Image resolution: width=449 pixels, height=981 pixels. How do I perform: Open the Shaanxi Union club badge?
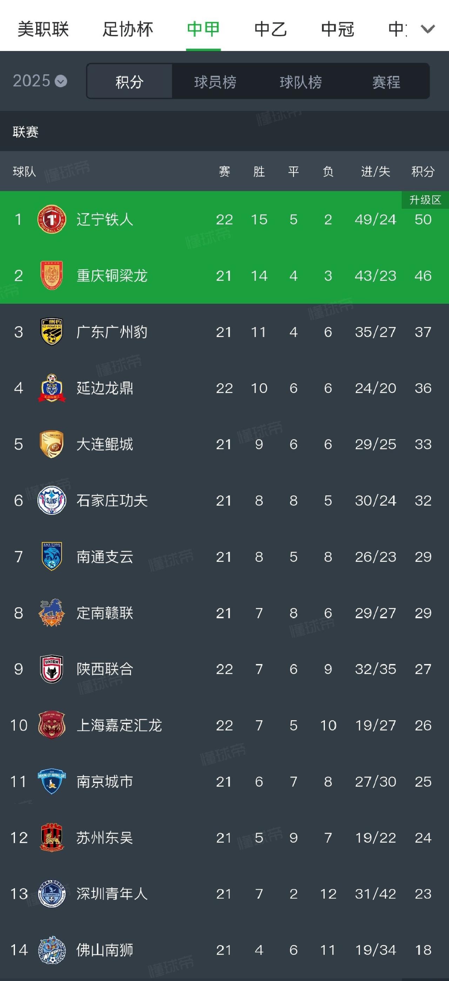click(x=52, y=669)
